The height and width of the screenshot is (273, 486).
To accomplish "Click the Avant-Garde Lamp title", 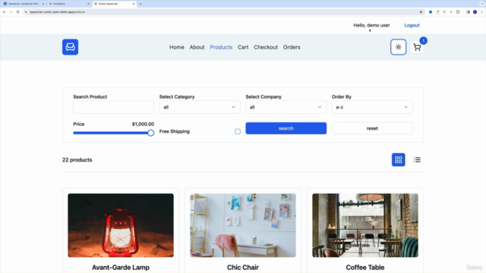I will click(121, 267).
